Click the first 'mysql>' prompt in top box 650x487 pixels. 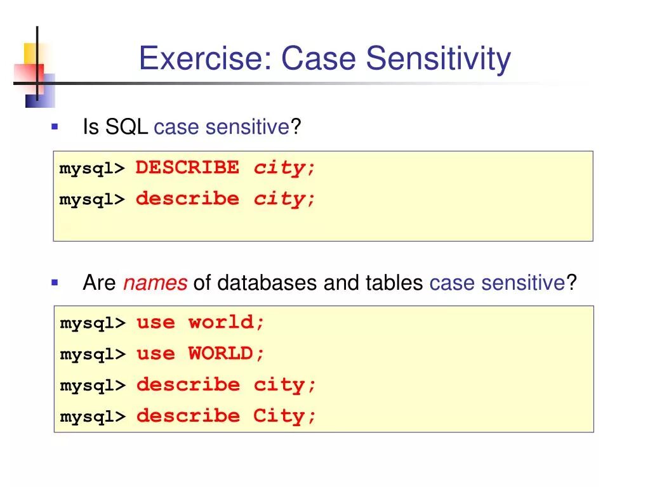[93, 169]
